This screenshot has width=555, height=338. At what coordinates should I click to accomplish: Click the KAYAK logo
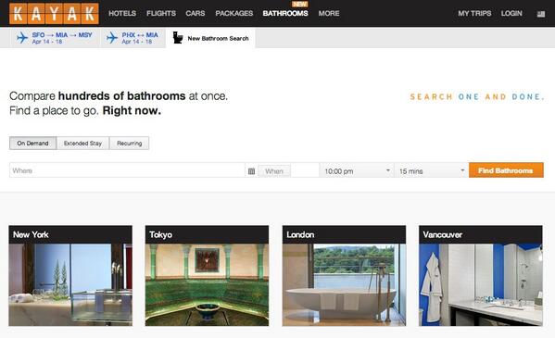(x=54, y=14)
